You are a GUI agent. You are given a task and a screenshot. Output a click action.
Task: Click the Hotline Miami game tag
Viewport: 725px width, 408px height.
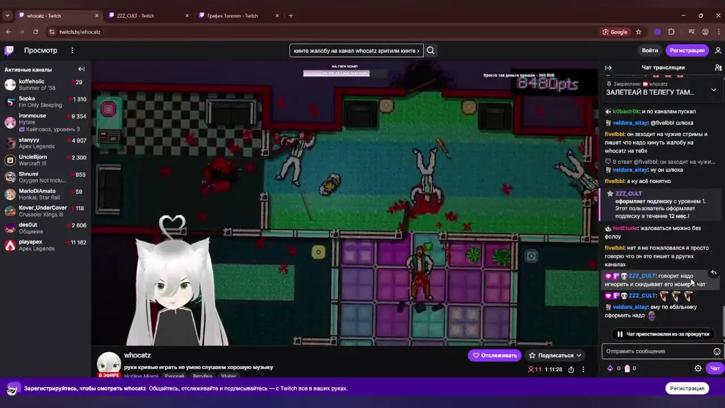[x=141, y=376]
